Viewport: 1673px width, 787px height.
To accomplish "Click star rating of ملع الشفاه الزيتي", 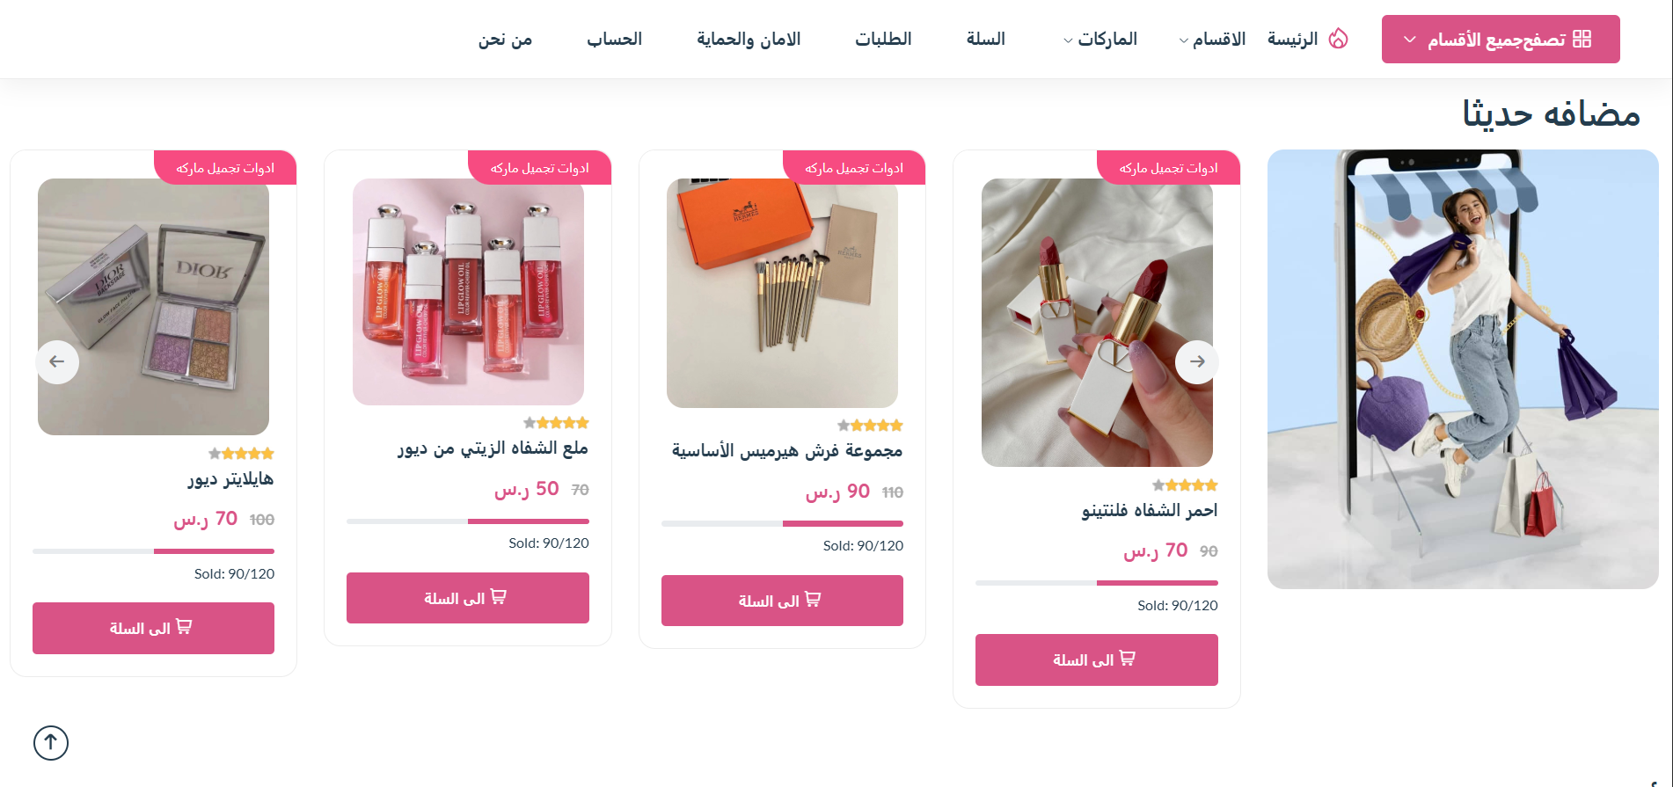I will click(556, 423).
